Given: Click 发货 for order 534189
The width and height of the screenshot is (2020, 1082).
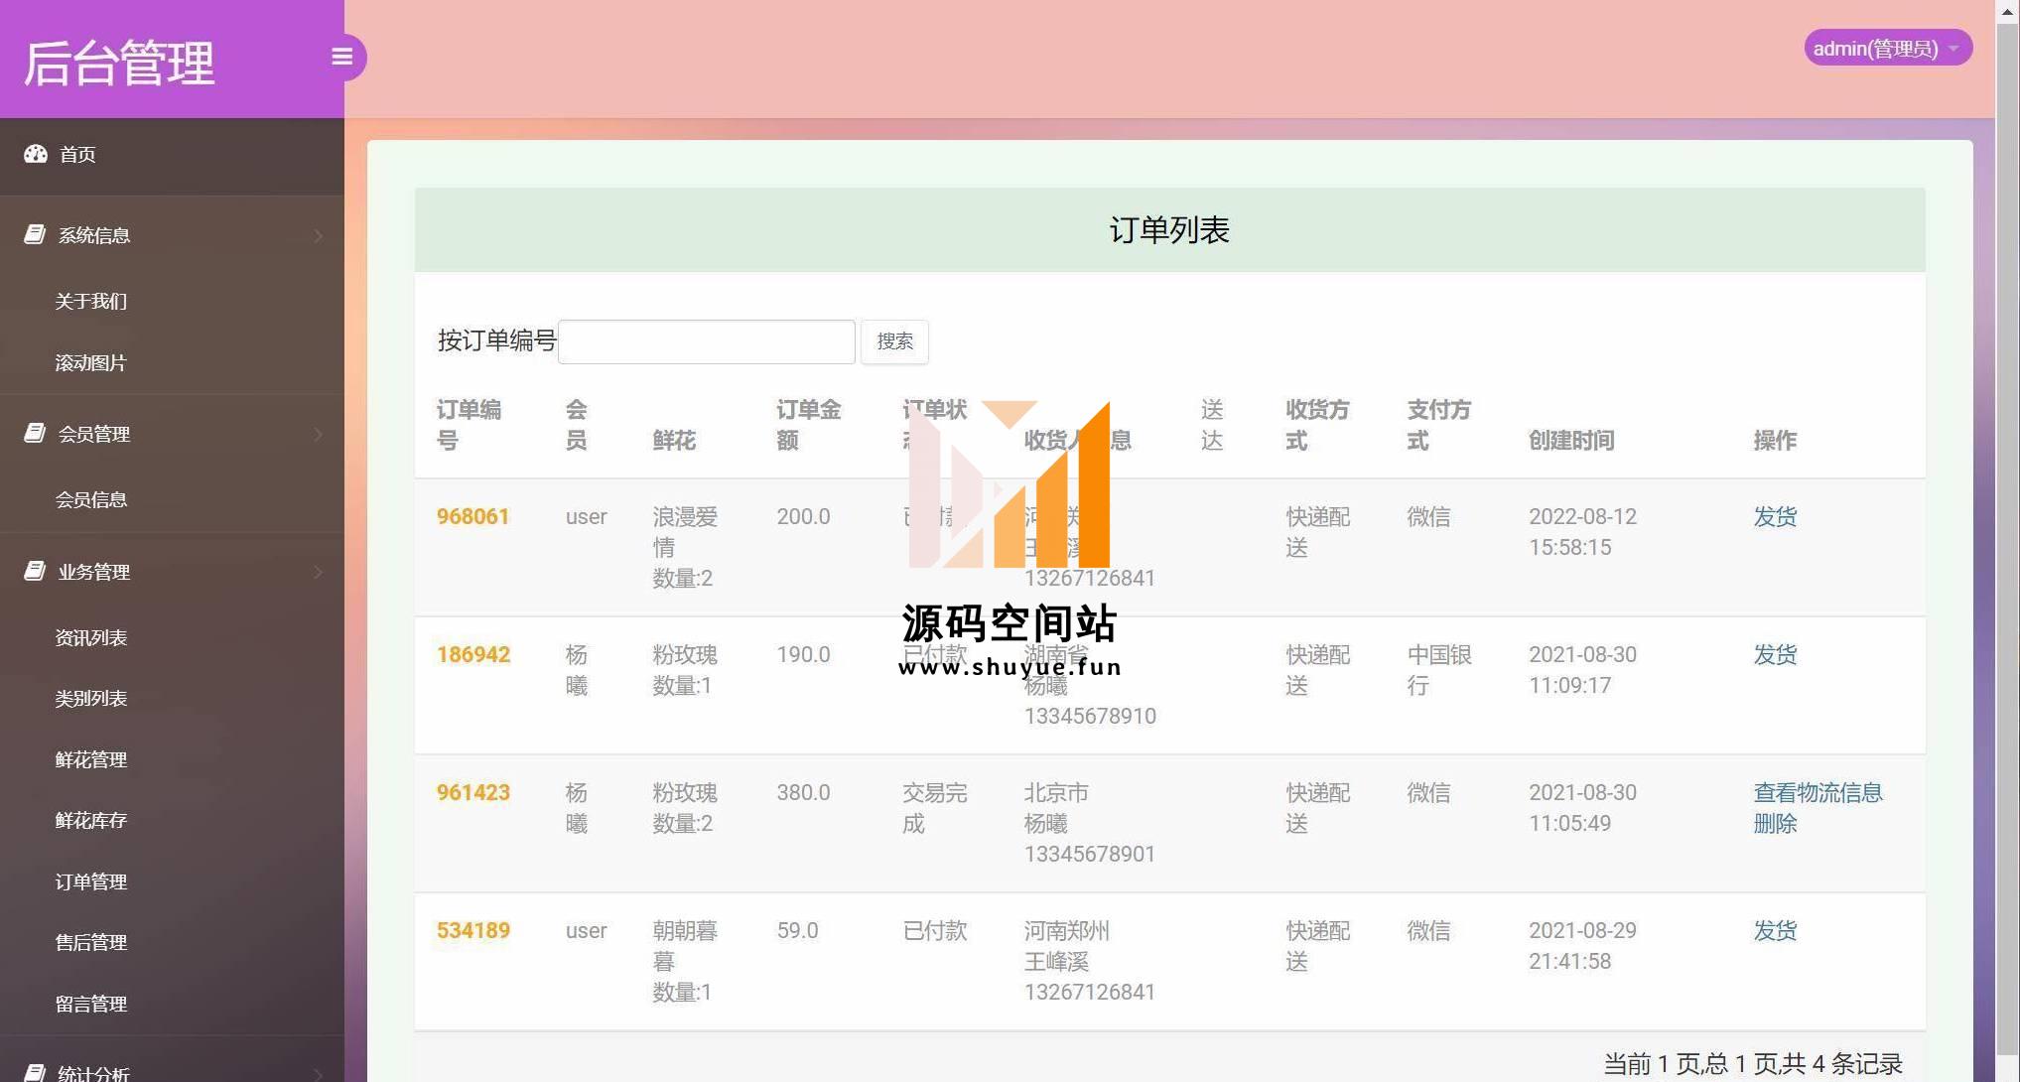Looking at the screenshot, I should click(1775, 930).
